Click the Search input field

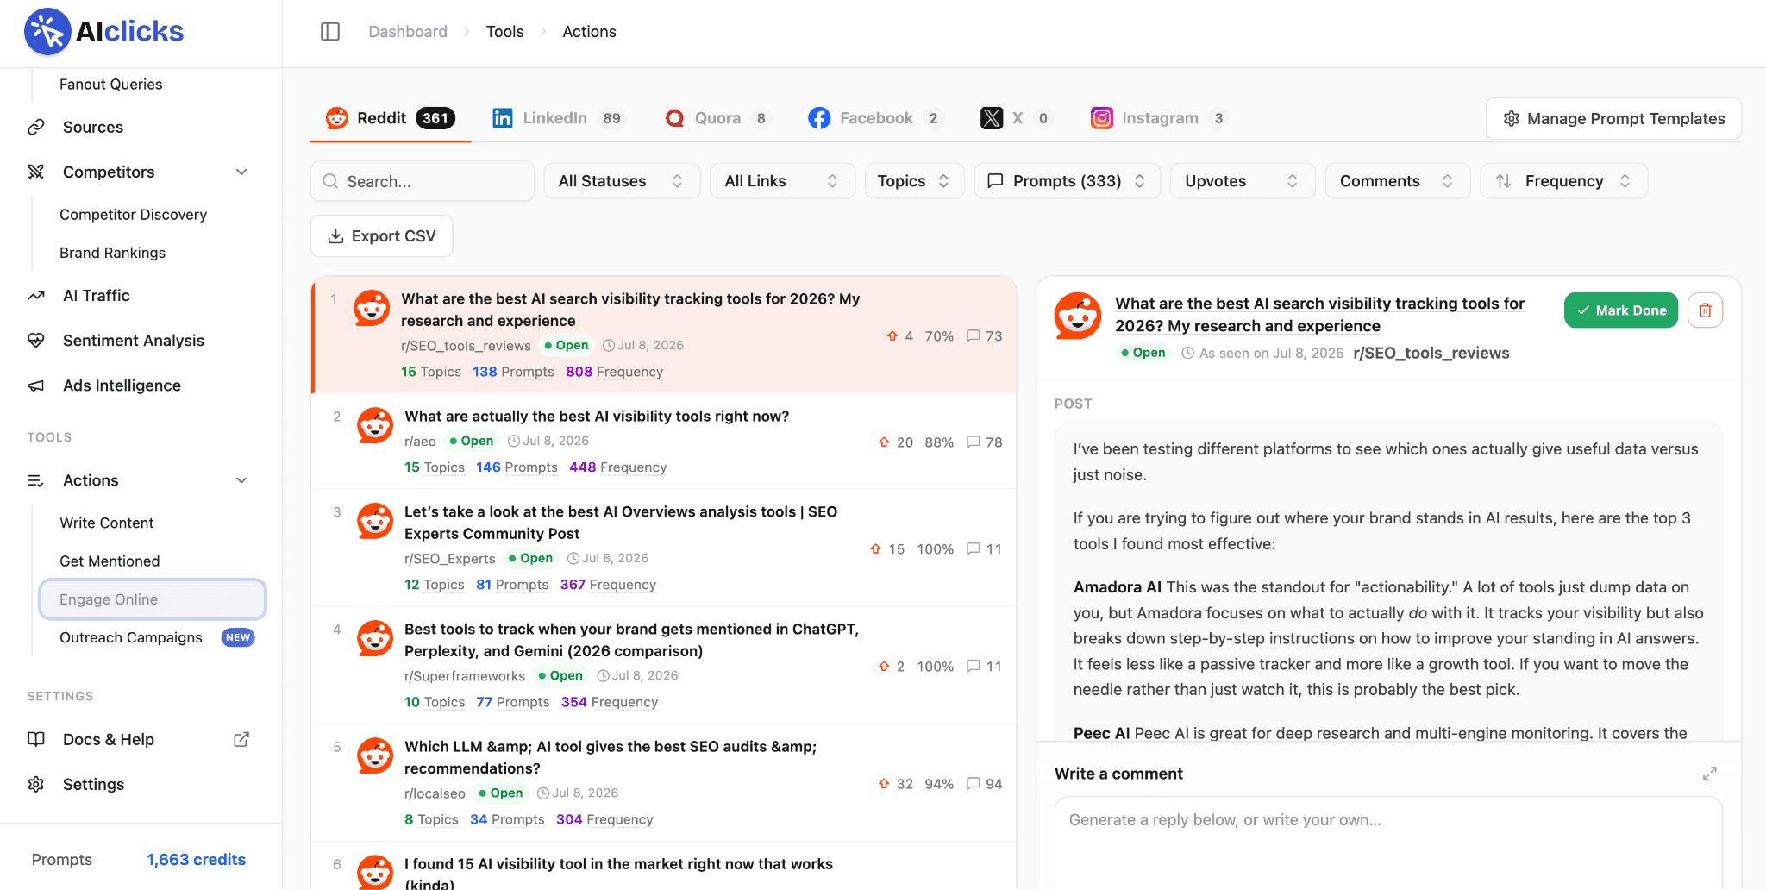423,181
